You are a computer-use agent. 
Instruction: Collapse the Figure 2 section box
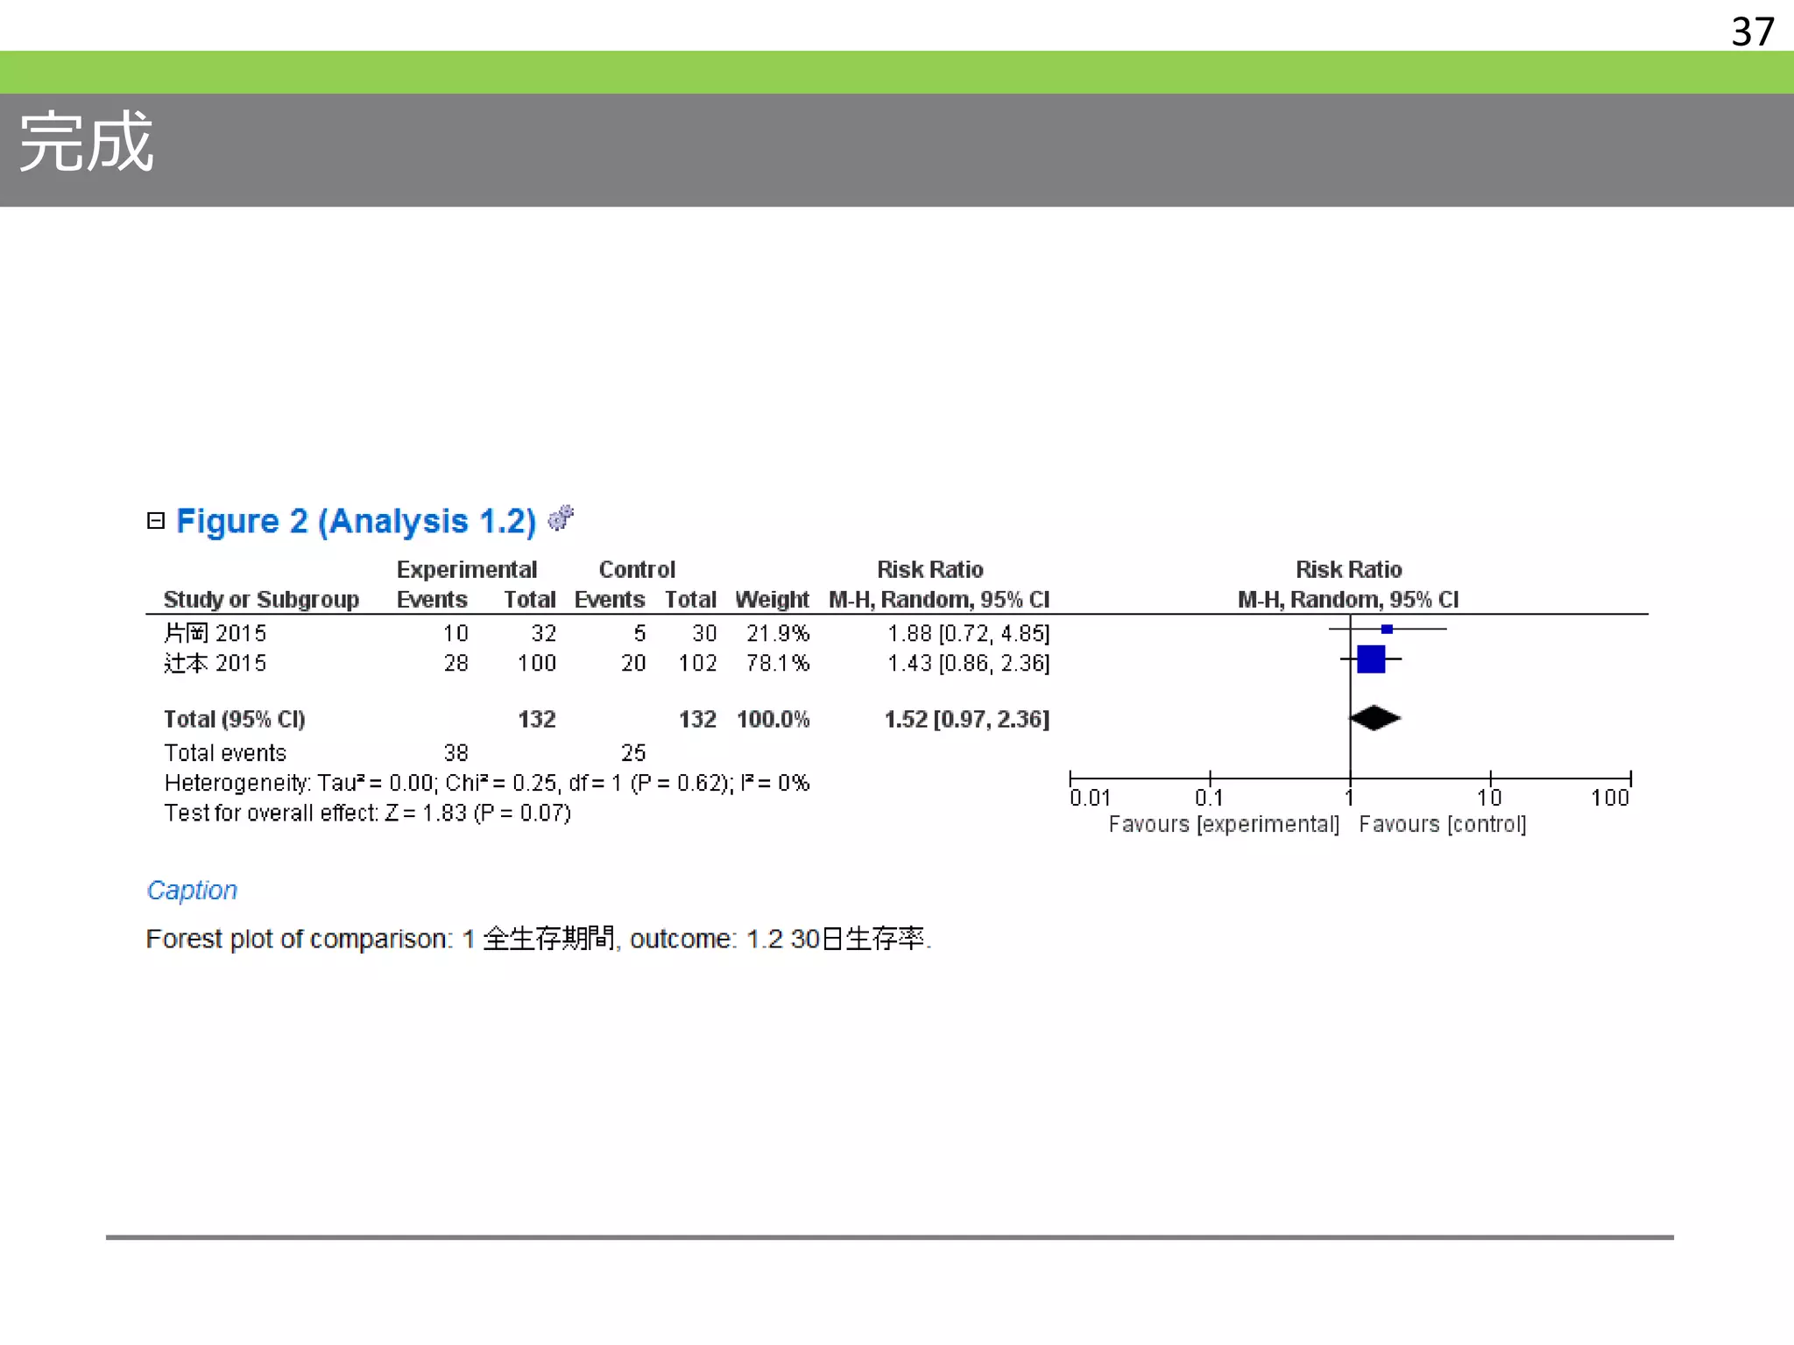[x=156, y=521]
